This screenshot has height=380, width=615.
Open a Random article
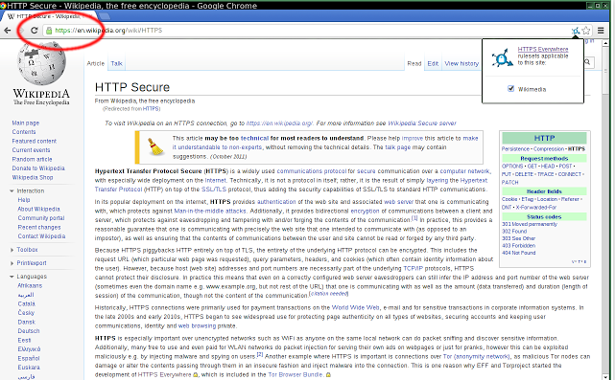click(x=33, y=159)
